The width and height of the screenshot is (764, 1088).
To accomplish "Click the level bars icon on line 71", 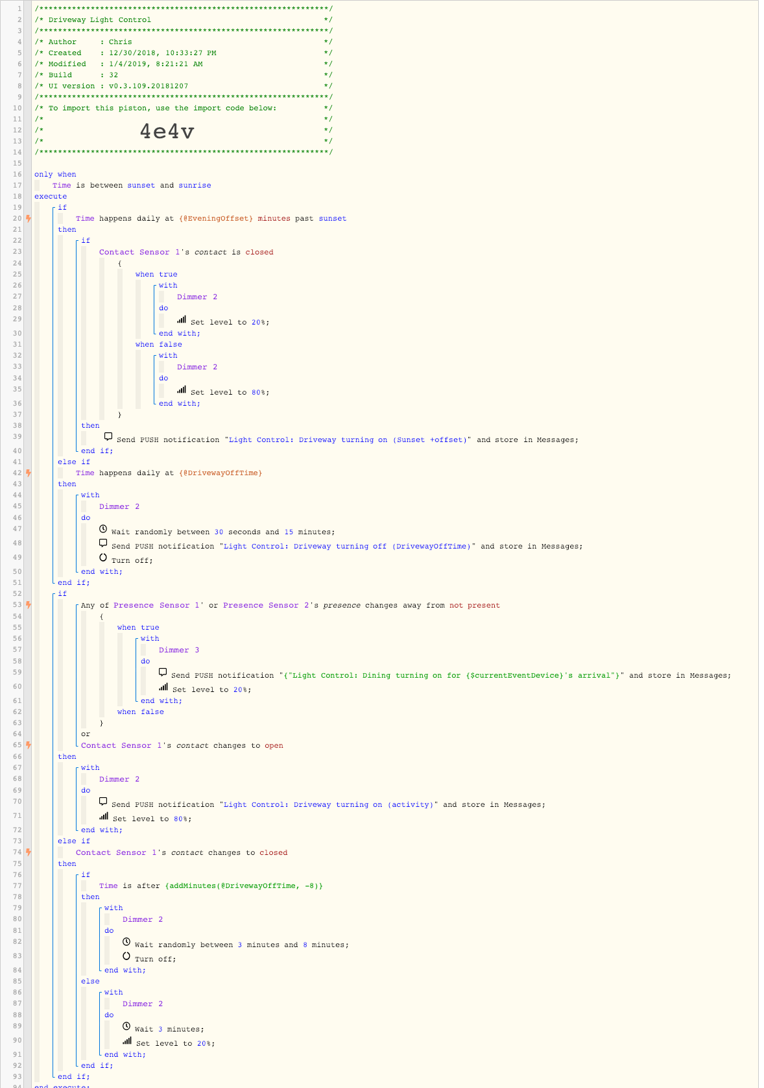I will click(104, 817).
